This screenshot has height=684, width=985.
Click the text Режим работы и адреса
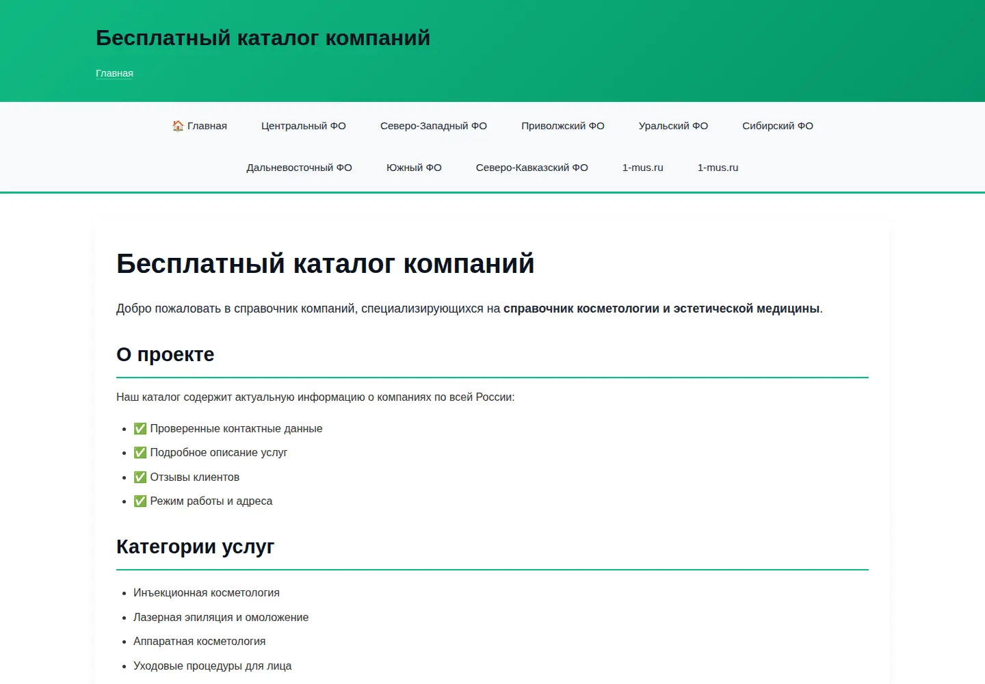click(x=211, y=501)
